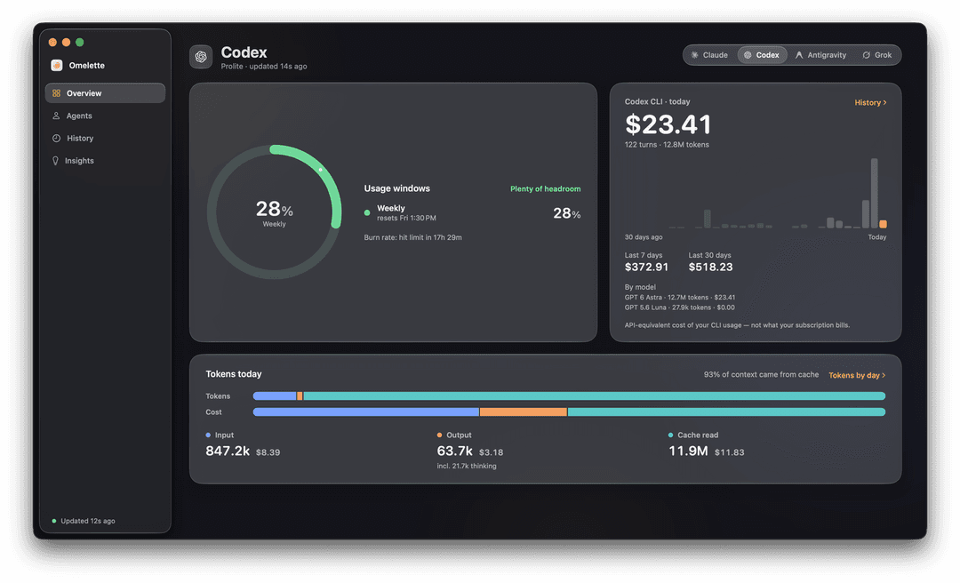This screenshot has width=960, height=583.
Task: Click the "$518.23" last 30 days value
Action: click(x=711, y=267)
